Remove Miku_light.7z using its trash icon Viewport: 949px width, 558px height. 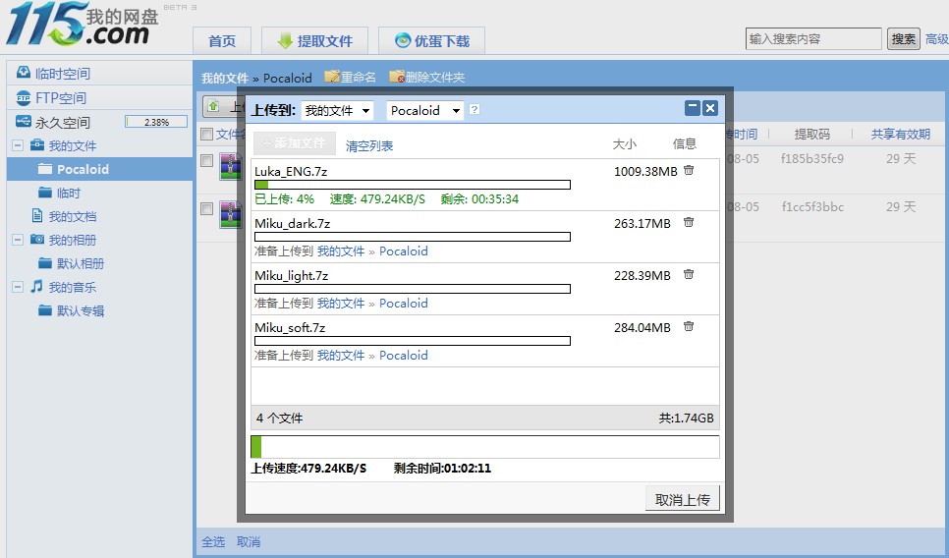(x=688, y=274)
